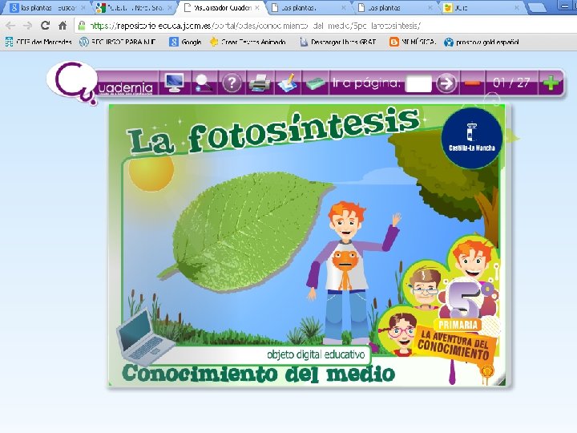
Task: Go to page with arrow button
Action: pos(446,83)
